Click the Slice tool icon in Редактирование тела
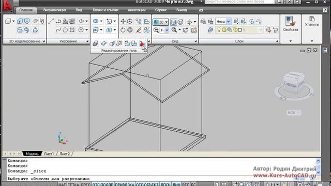 pyautogui.click(x=142, y=43)
